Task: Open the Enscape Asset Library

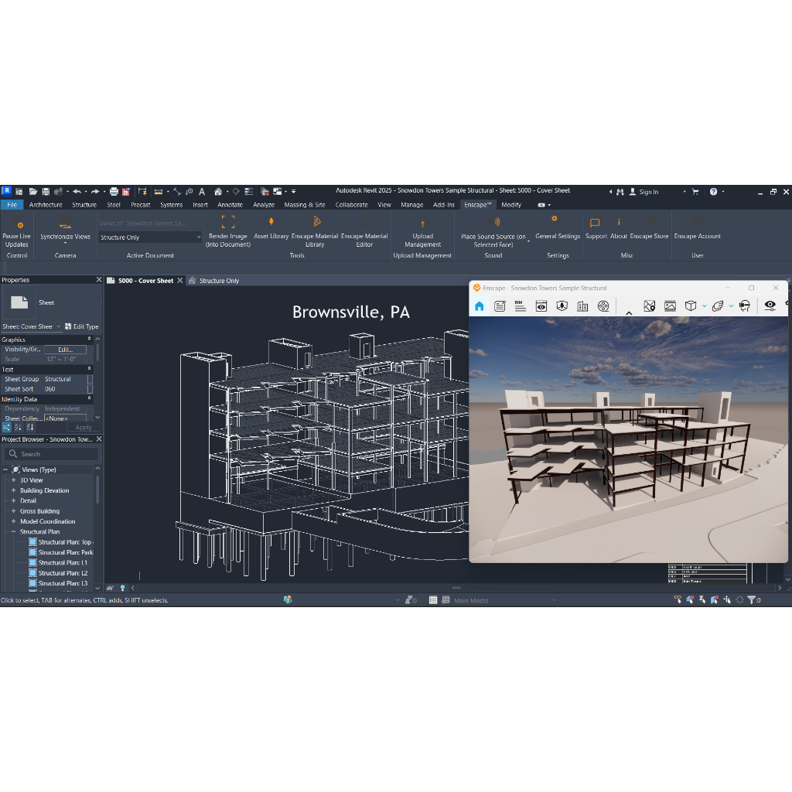Action: pos(271,222)
